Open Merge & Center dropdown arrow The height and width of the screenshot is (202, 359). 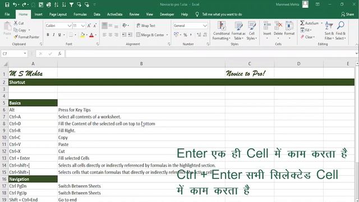click(167, 35)
